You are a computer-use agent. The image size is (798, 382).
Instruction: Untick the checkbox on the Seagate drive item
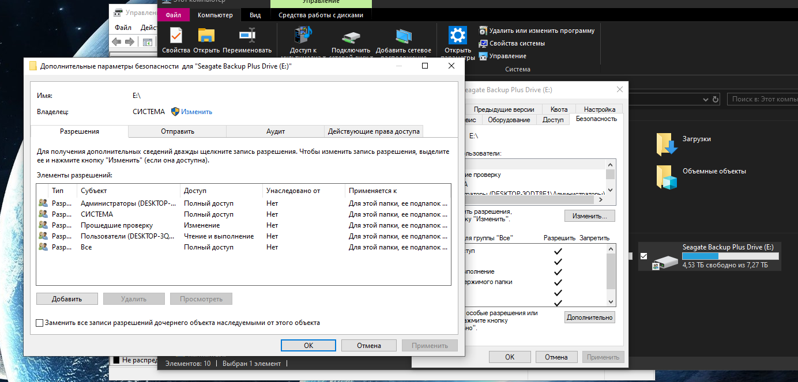pos(644,256)
